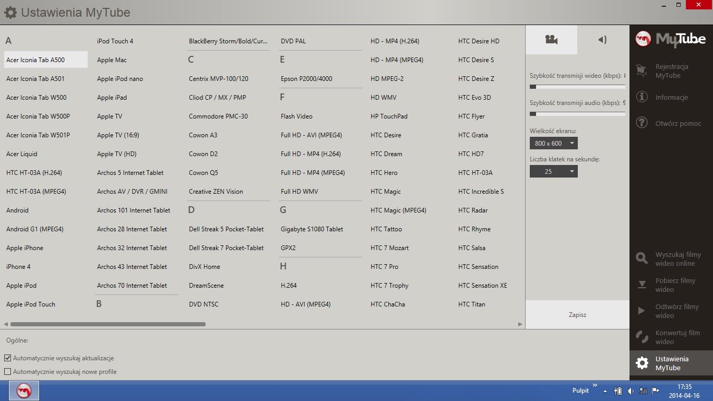Screen dimensions: 713x401
Task: Select iPod Touch 4 profile
Action: (x=115, y=41)
